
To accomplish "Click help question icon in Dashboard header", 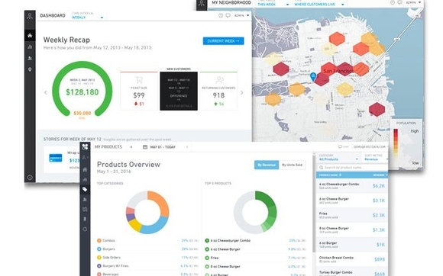I will tap(221, 15).
